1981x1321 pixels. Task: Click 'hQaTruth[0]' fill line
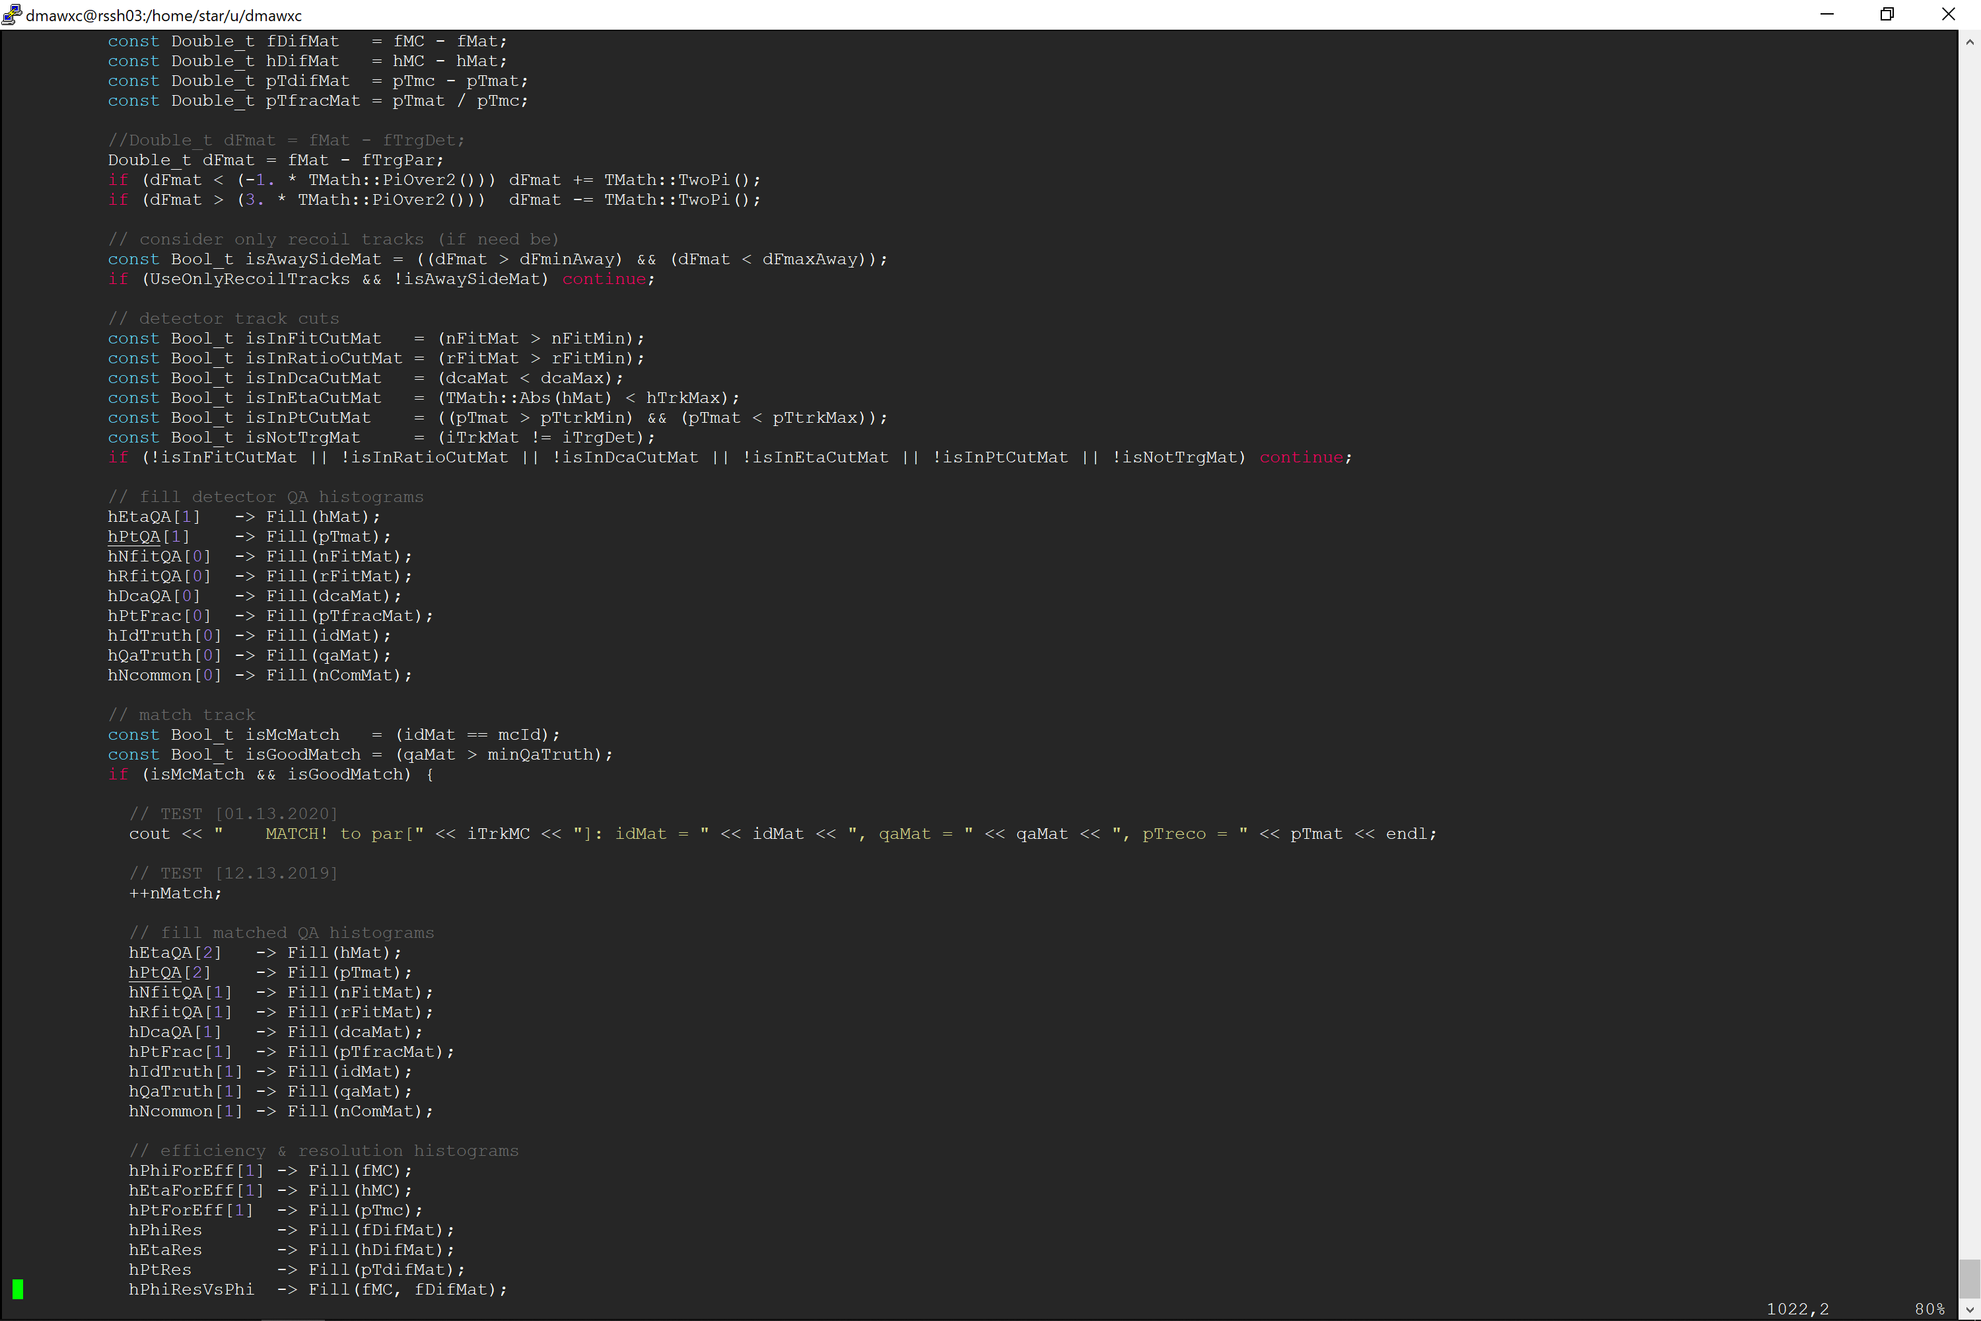[250, 655]
